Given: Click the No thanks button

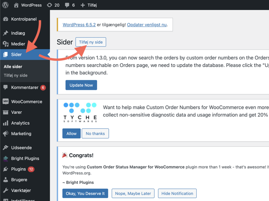Looking at the screenshot, I should (95, 133).
